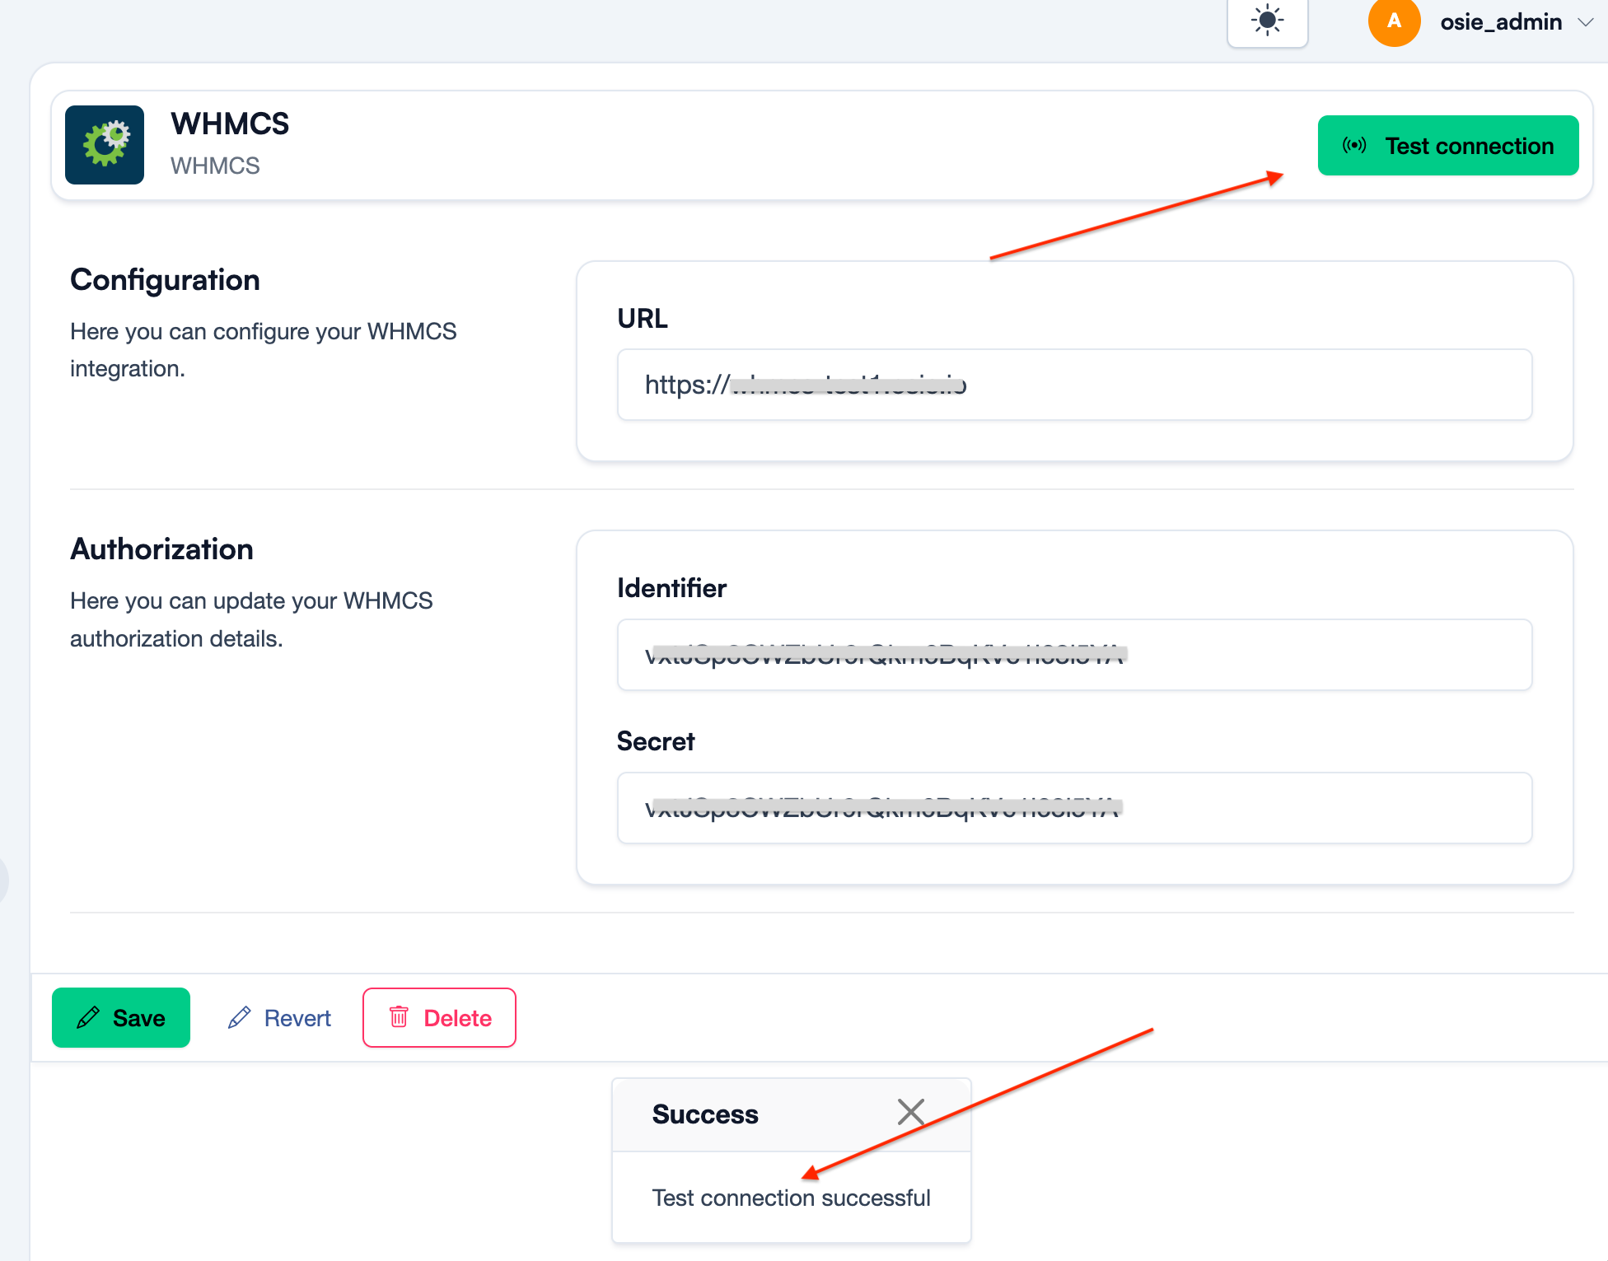Click the URL field label

(643, 319)
